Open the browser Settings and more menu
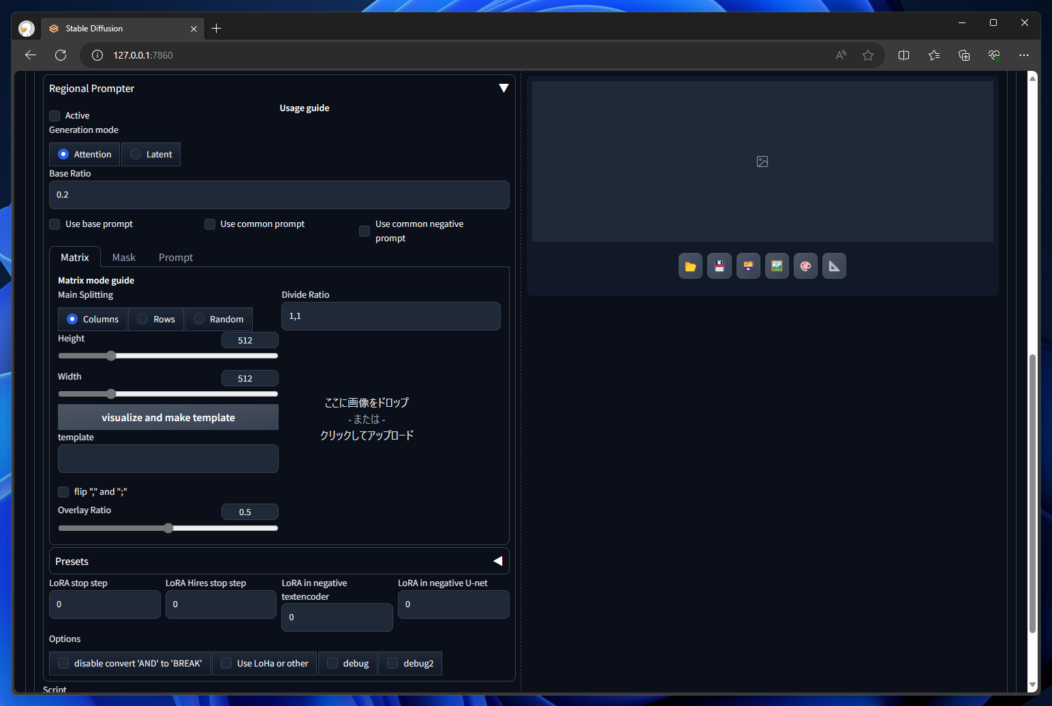1052x706 pixels. pos(1024,55)
